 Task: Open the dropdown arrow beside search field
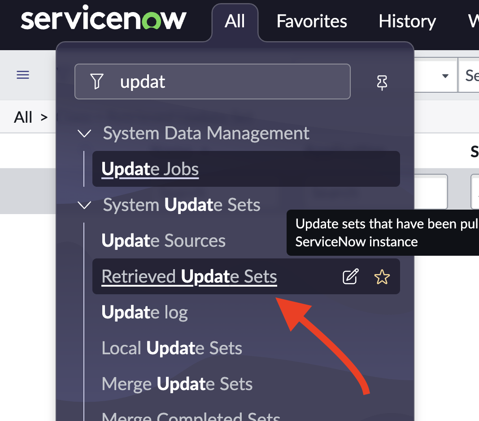[445, 76]
